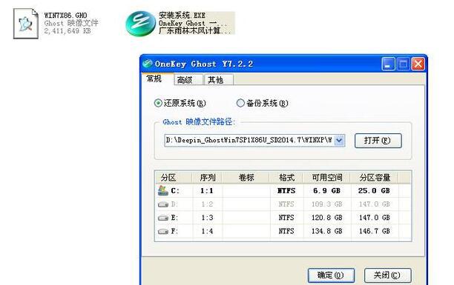Open the Ghost image path dropdown arrow
Viewport: 454px width, 285px height.
[x=339, y=141]
